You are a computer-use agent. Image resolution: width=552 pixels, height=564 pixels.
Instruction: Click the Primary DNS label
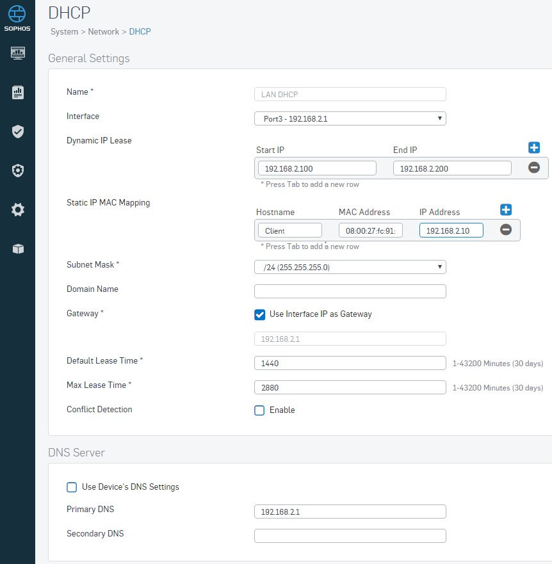[x=90, y=510]
